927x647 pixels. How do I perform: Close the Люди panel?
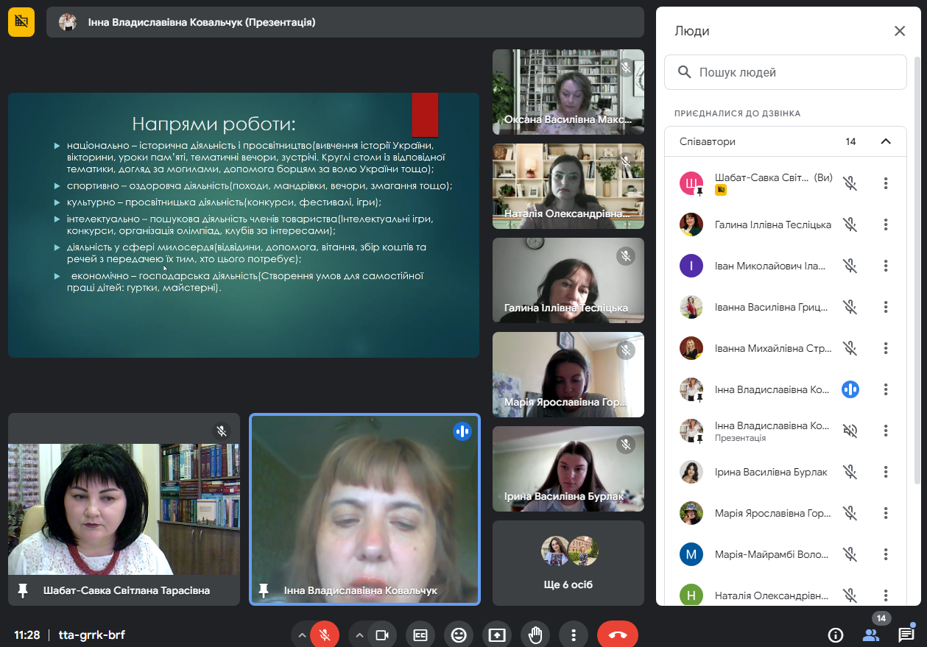899,31
